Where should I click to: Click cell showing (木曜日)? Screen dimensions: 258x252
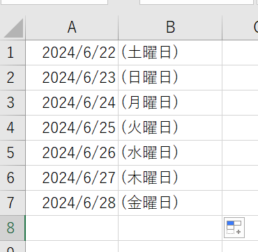[x=170, y=178]
